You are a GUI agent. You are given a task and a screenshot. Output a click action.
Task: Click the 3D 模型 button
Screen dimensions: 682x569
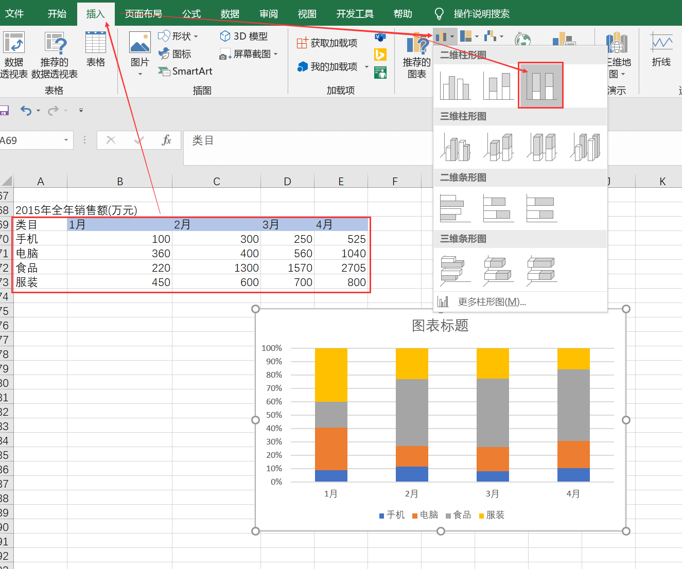[244, 36]
